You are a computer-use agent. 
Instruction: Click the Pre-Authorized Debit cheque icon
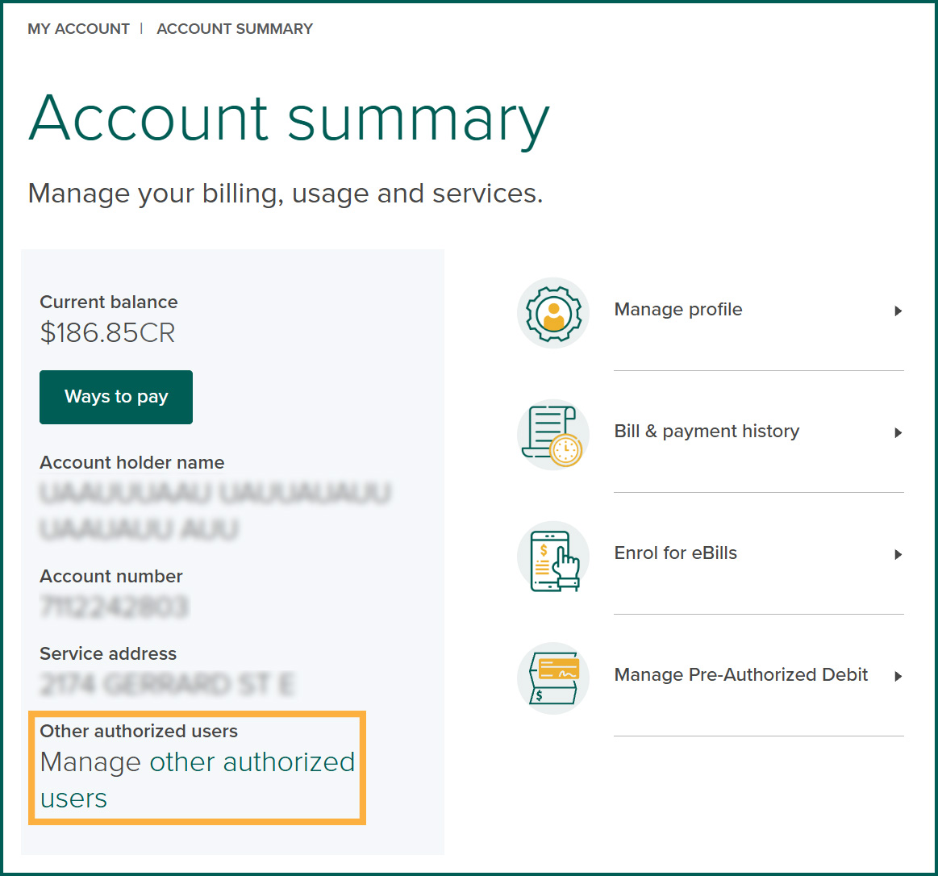(553, 678)
